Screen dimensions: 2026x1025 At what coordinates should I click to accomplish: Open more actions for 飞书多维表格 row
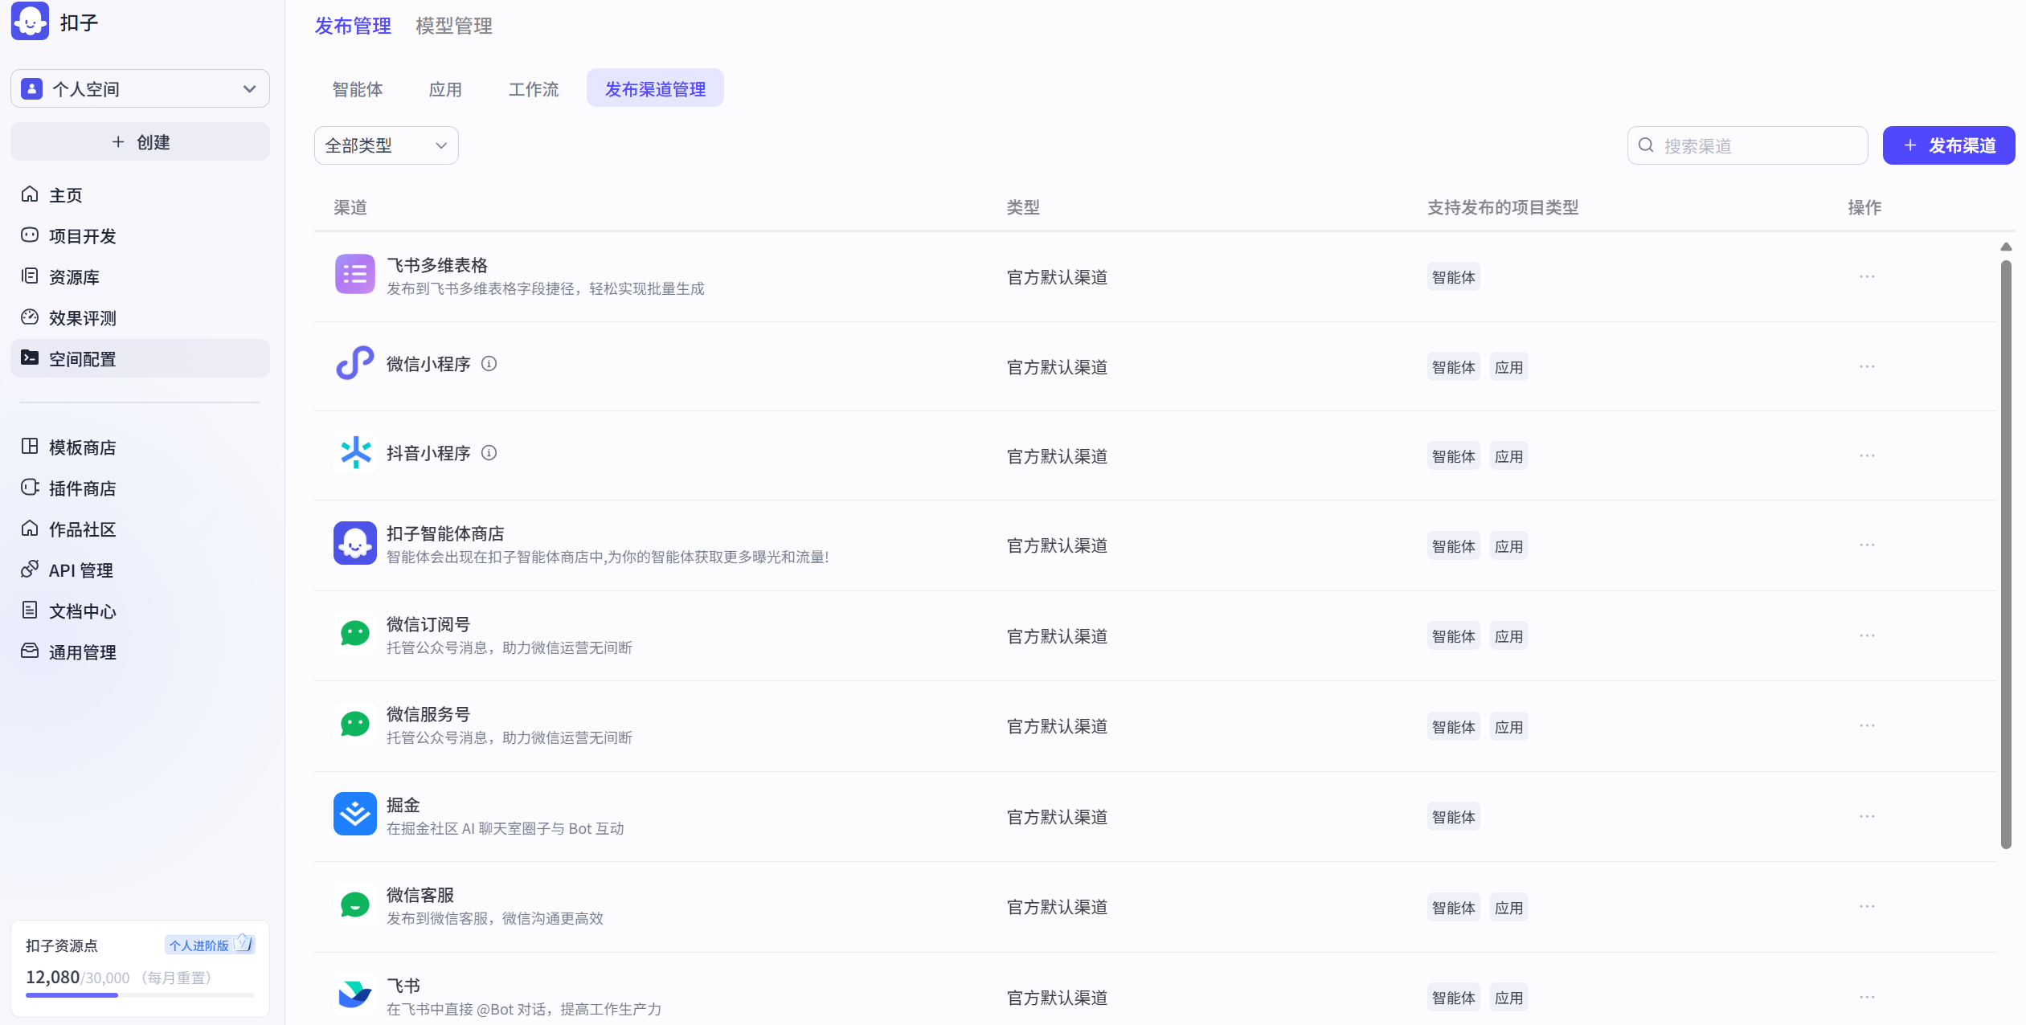(1866, 276)
